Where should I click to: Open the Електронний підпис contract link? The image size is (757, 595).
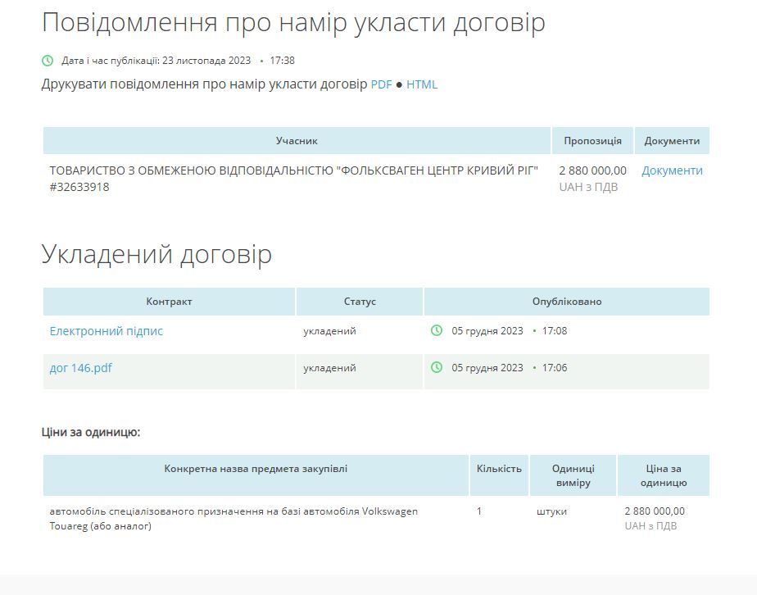click(107, 331)
